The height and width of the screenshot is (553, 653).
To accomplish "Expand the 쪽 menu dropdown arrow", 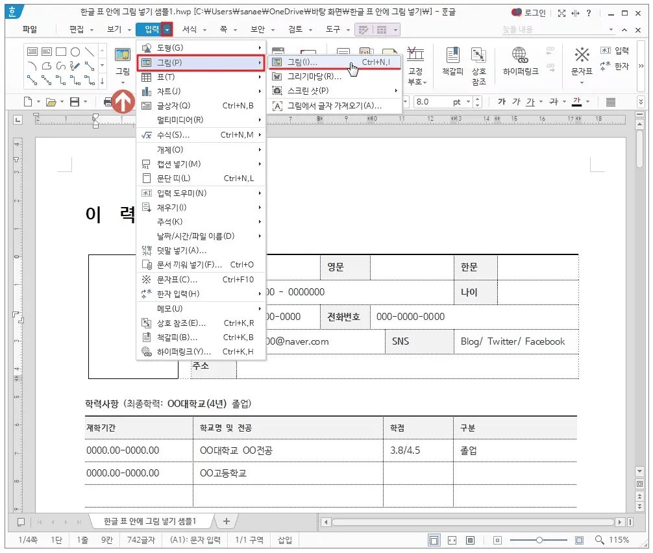I will coord(235,30).
